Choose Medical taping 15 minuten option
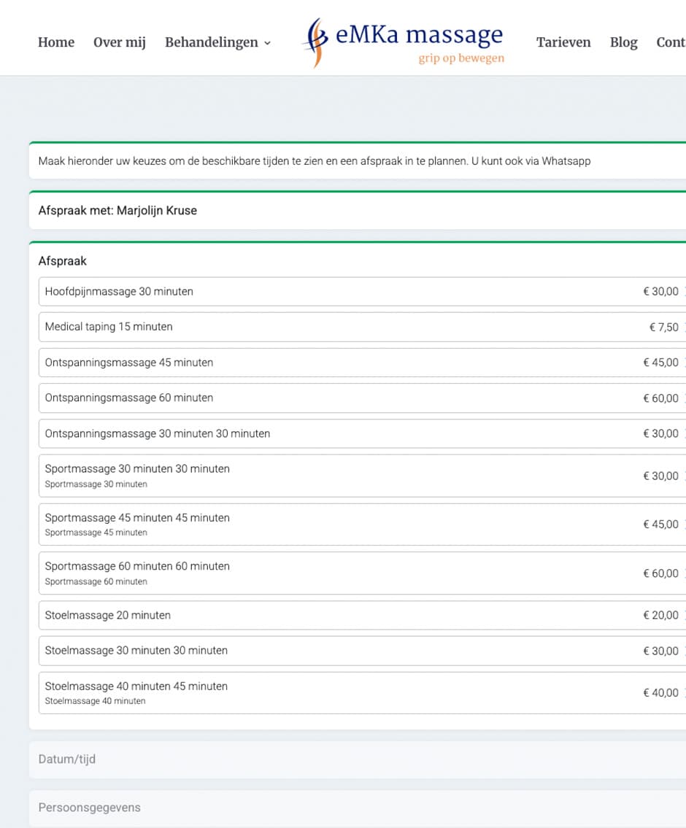Viewport: 686px width, 828px height. coord(361,327)
